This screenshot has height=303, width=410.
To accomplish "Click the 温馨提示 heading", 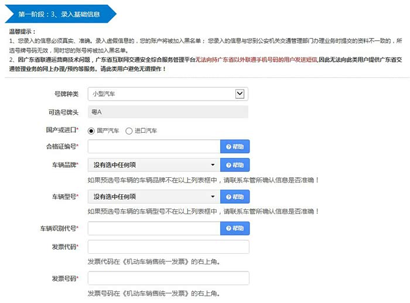I will point(22,32).
